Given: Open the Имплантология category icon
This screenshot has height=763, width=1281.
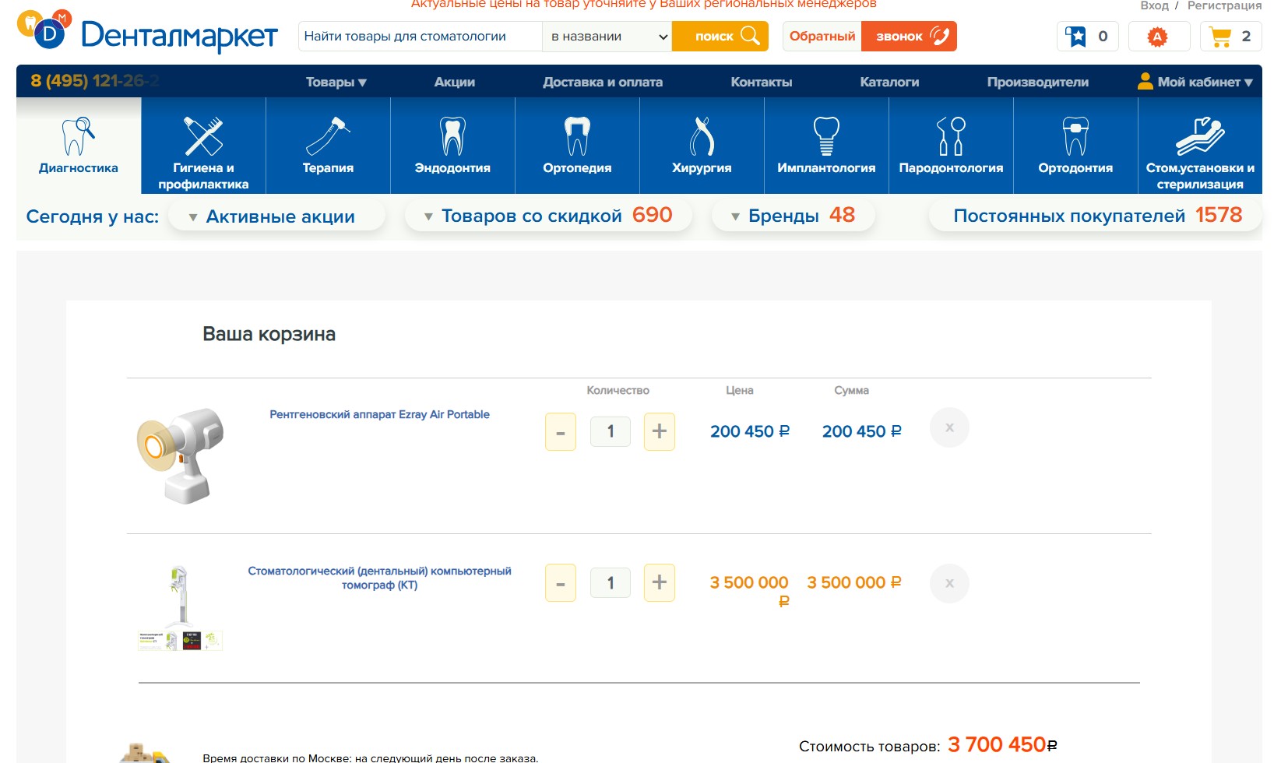Looking at the screenshot, I should pos(826,146).
